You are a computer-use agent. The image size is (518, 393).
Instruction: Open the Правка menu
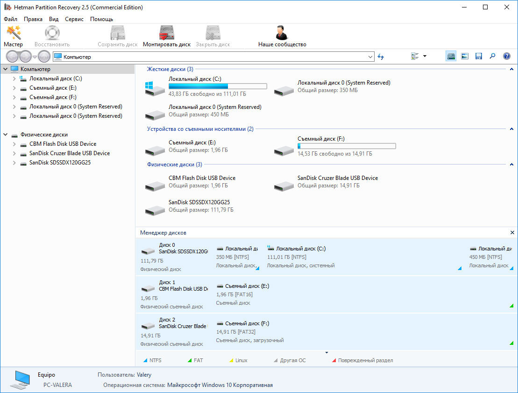tap(33, 19)
